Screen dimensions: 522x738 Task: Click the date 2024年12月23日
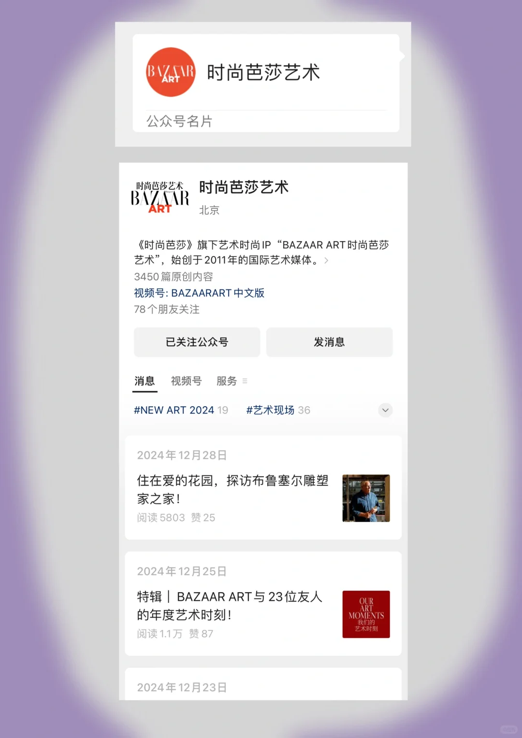pyautogui.click(x=182, y=687)
